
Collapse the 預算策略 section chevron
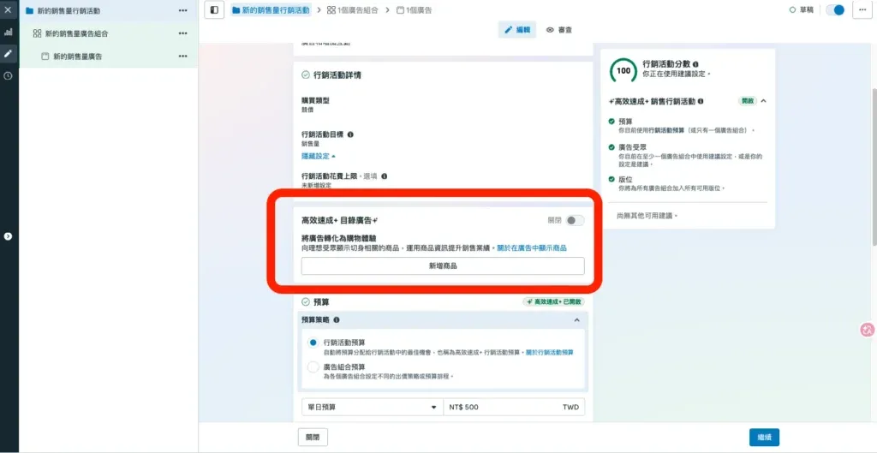[x=576, y=320]
